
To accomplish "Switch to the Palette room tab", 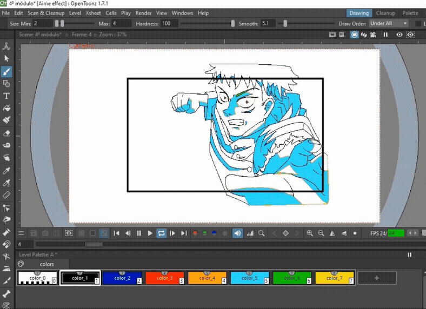I will (x=410, y=13).
